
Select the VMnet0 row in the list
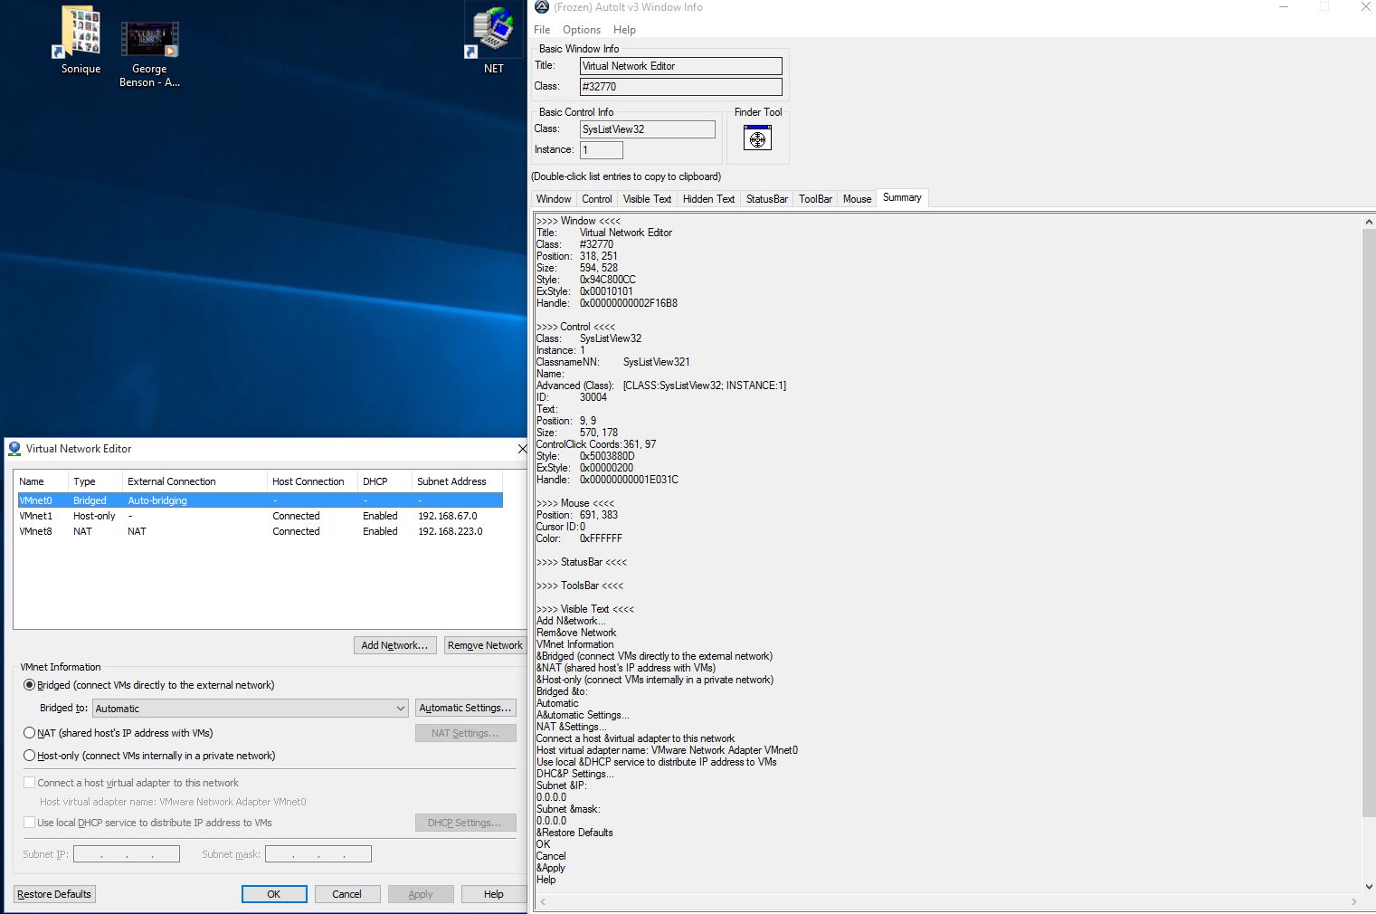click(260, 500)
